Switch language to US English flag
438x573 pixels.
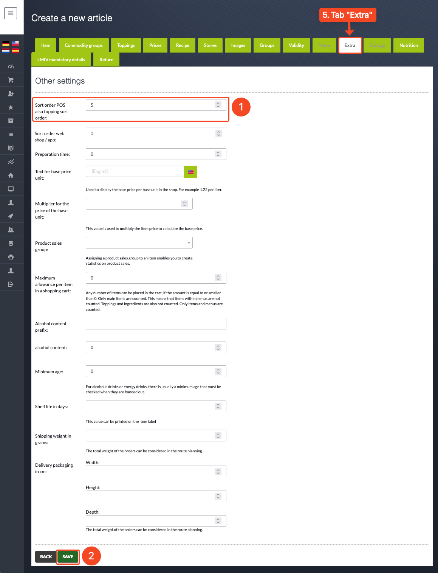click(x=15, y=43)
